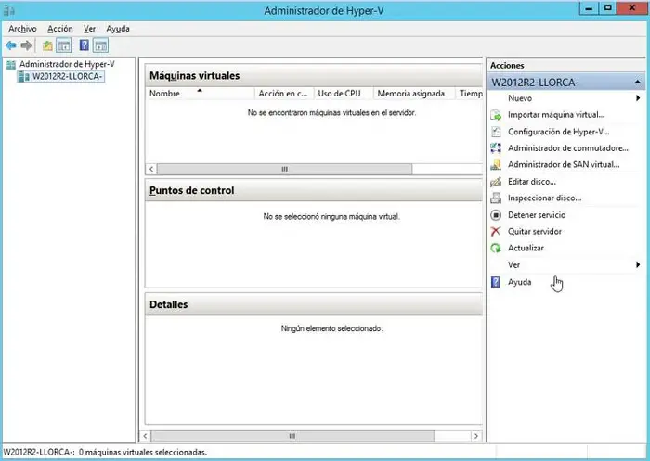Click Detener servicio action

point(537,215)
